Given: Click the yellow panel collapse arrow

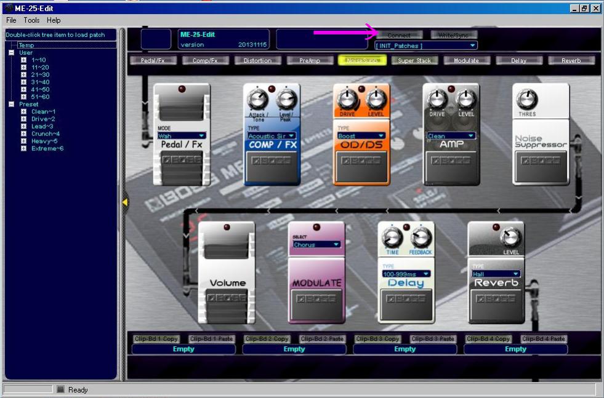Looking at the screenshot, I should (x=125, y=202).
